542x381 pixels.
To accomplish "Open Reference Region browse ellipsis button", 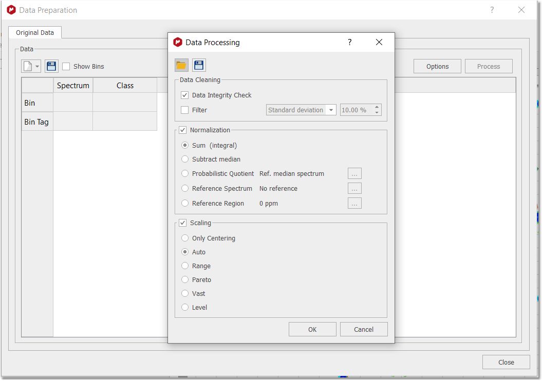I will pyautogui.click(x=354, y=204).
